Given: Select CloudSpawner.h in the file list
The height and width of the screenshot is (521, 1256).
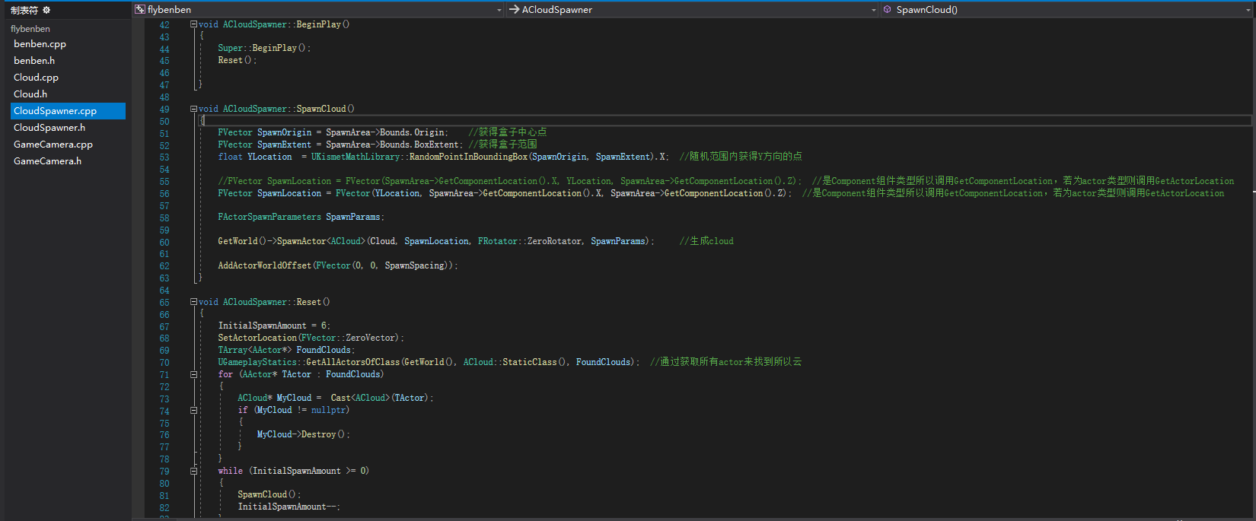Looking at the screenshot, I should [x=49, y=128].
